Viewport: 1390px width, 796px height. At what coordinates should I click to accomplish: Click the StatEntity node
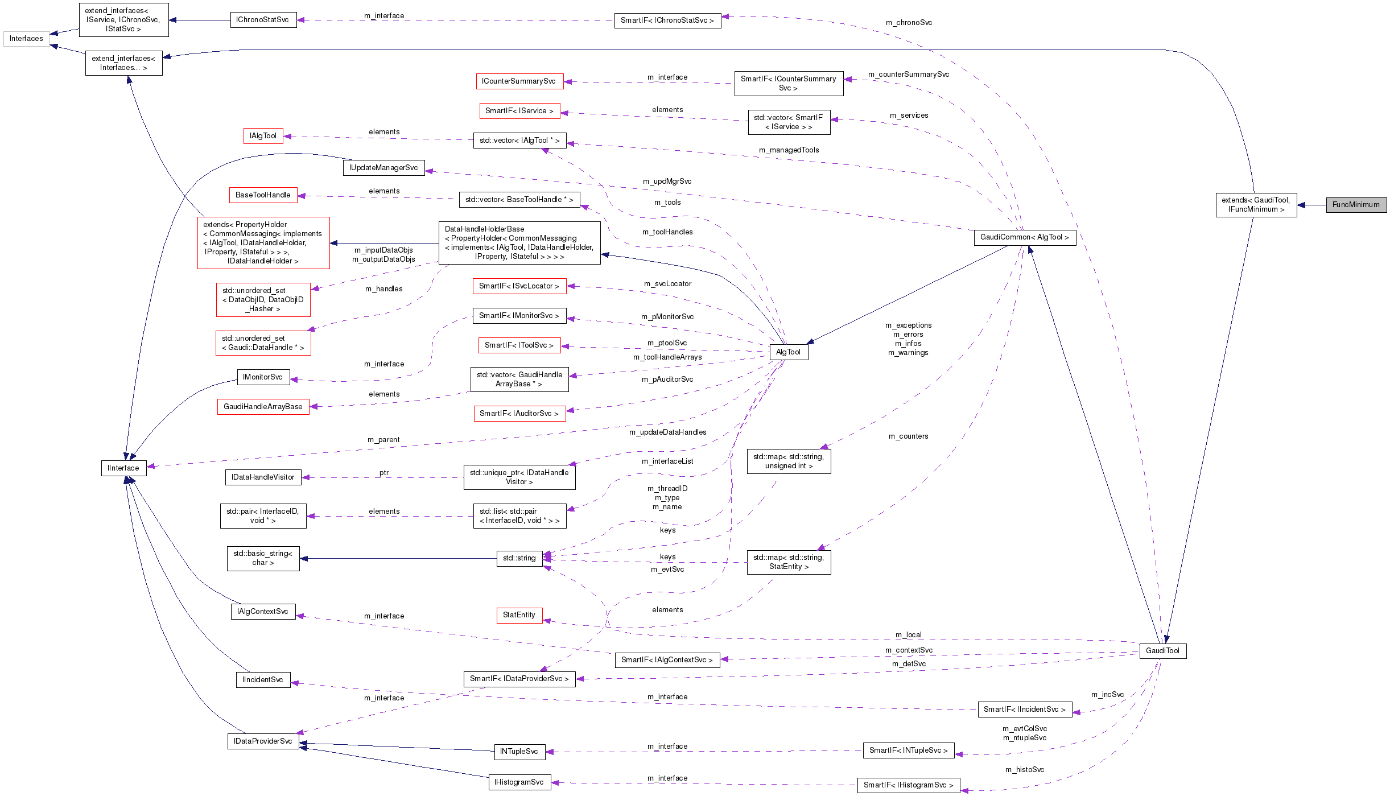[519, 615]
